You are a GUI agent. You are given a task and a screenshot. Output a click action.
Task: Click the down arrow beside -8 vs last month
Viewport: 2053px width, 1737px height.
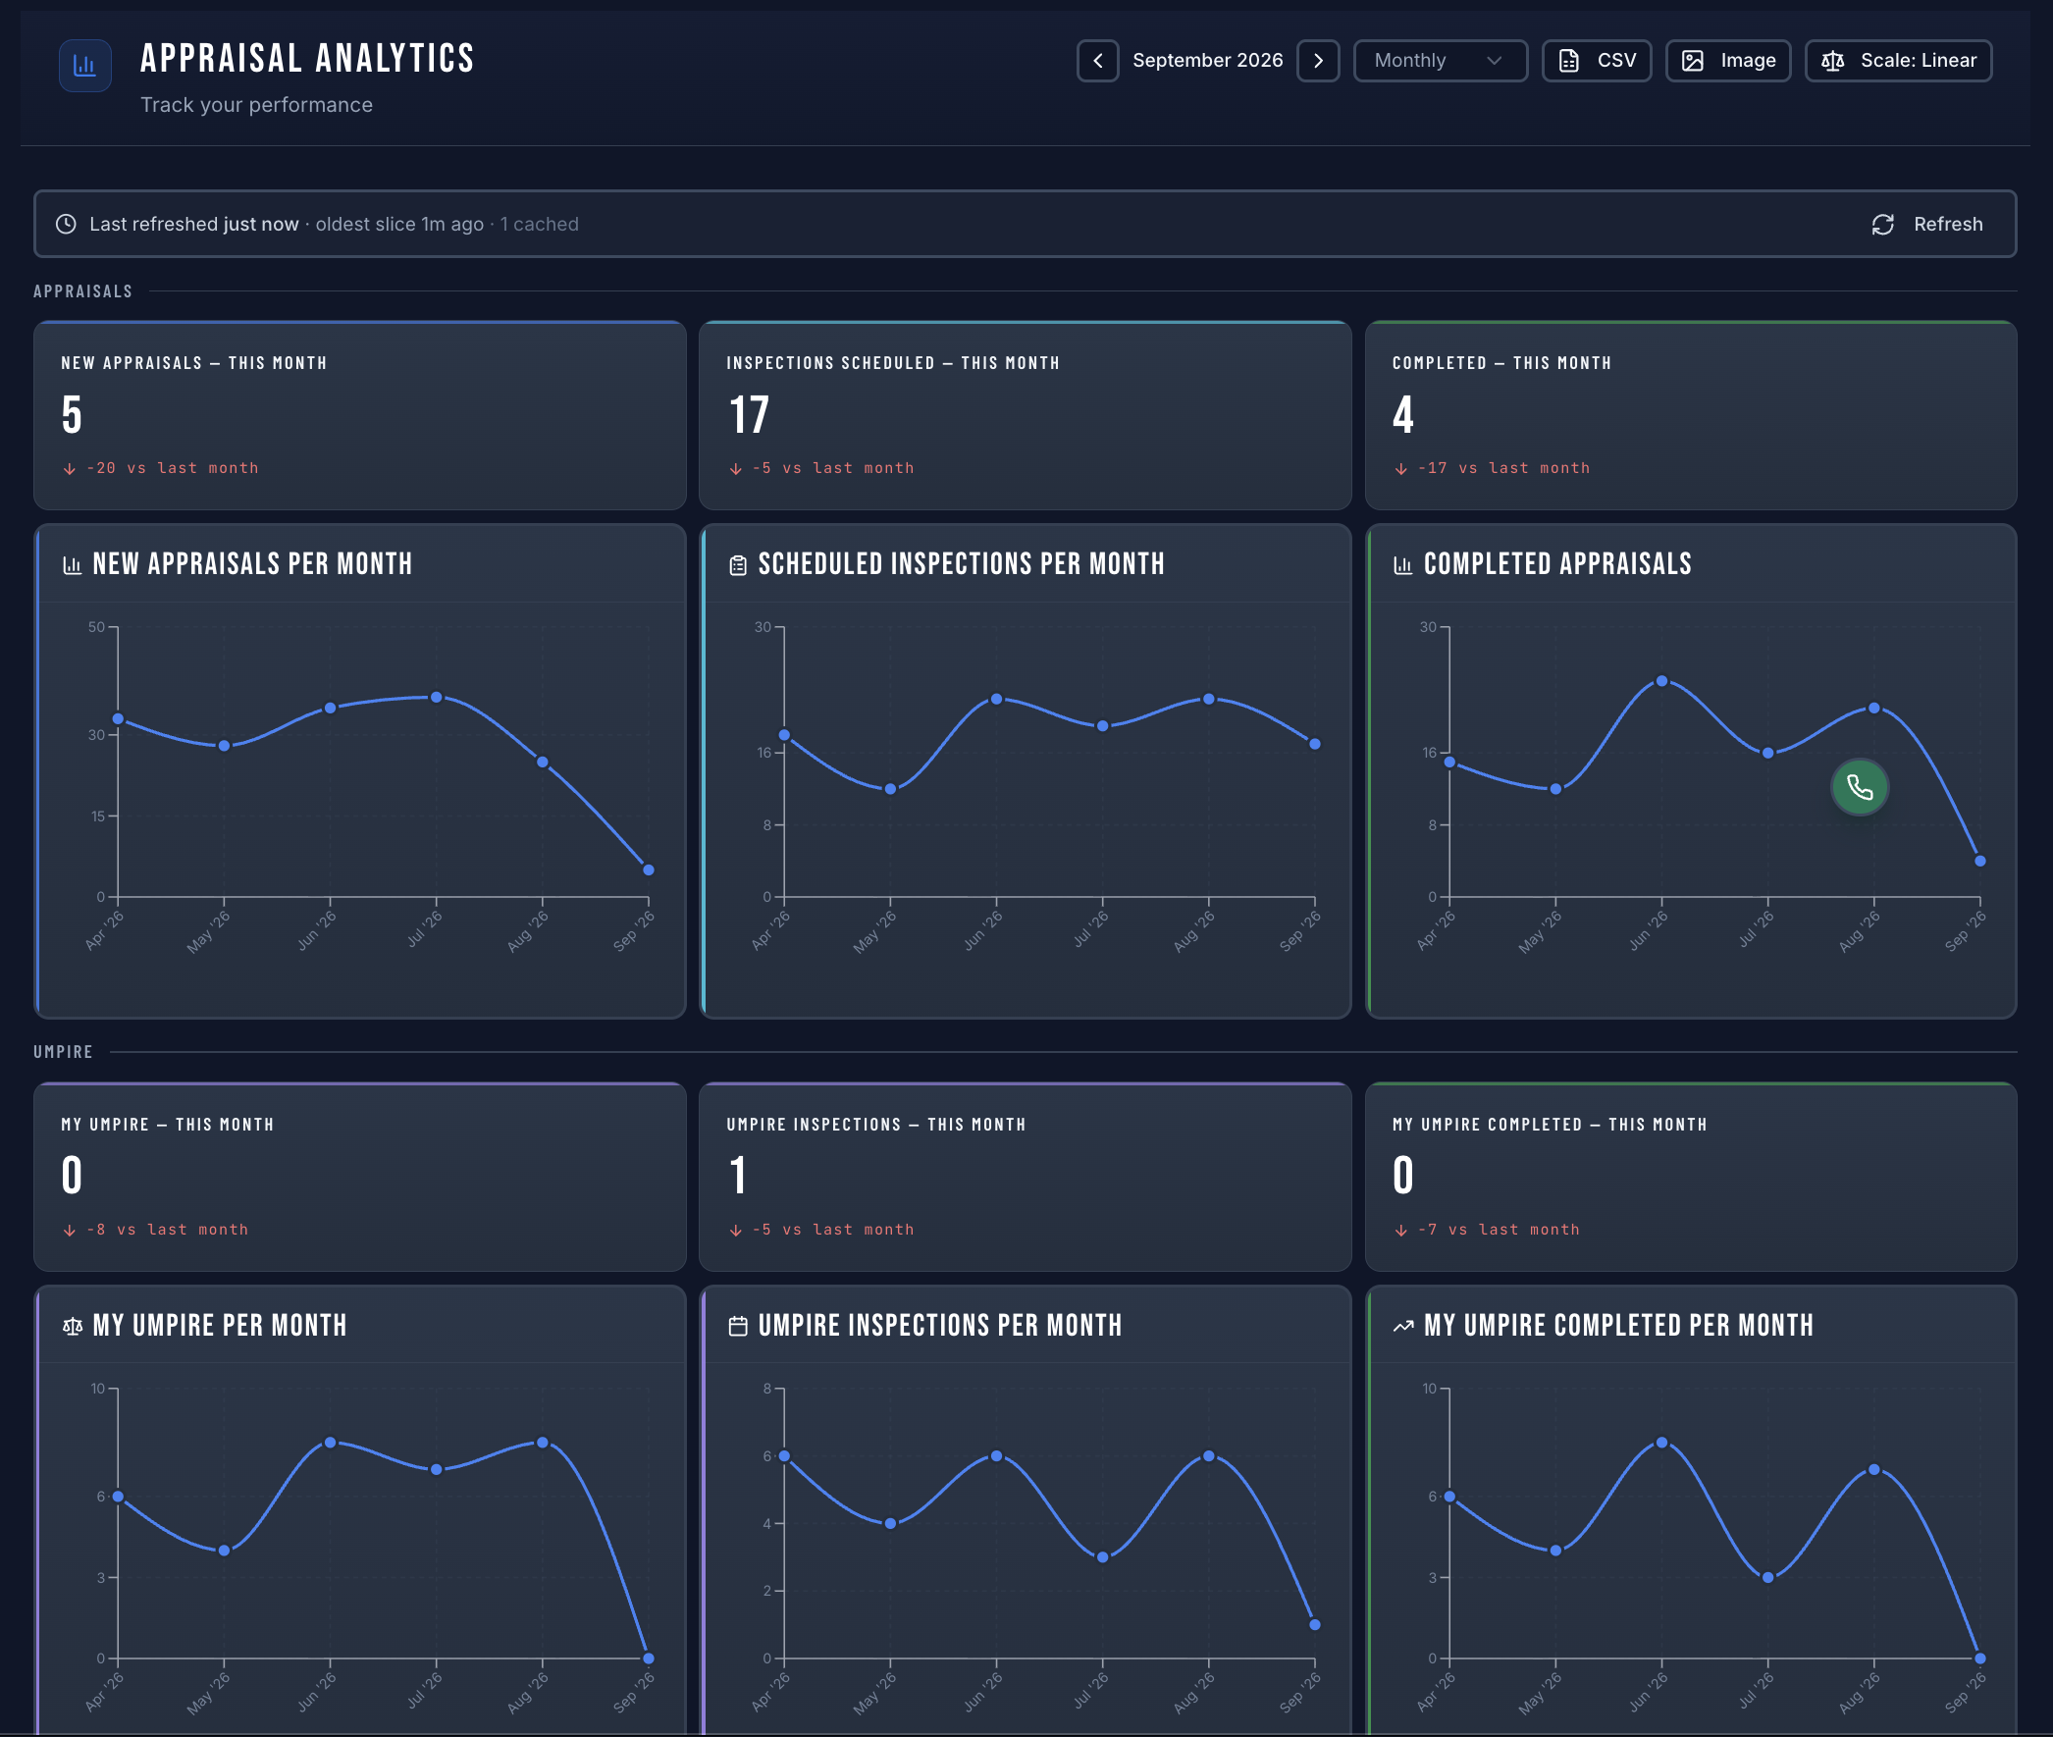(x=69, y=1230)
